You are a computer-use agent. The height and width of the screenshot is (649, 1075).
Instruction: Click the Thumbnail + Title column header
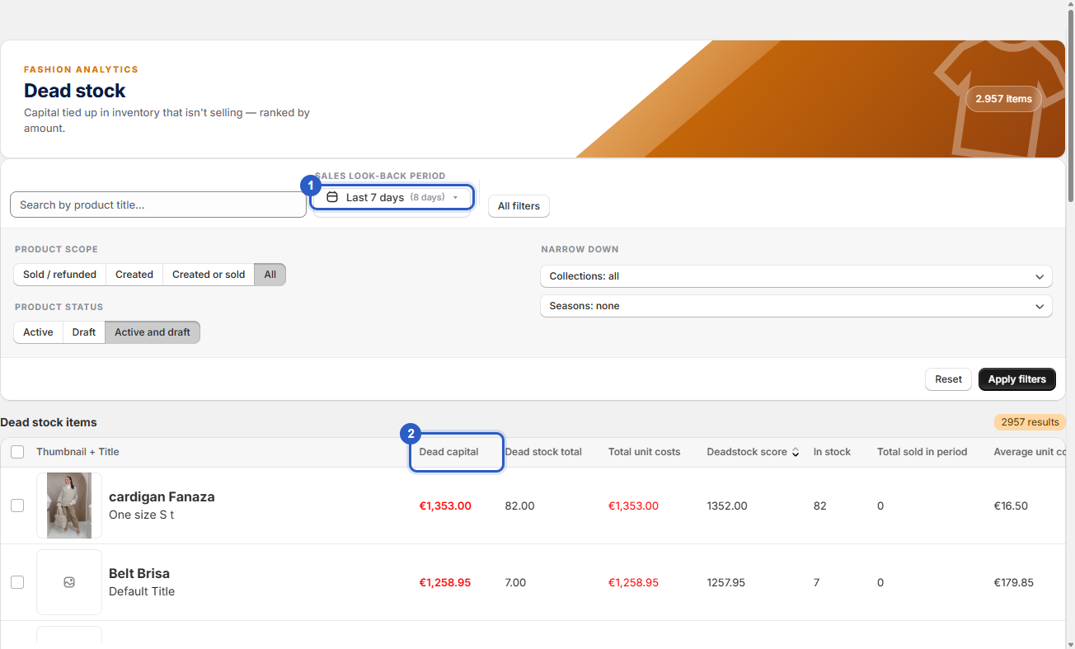coord(77,452)
